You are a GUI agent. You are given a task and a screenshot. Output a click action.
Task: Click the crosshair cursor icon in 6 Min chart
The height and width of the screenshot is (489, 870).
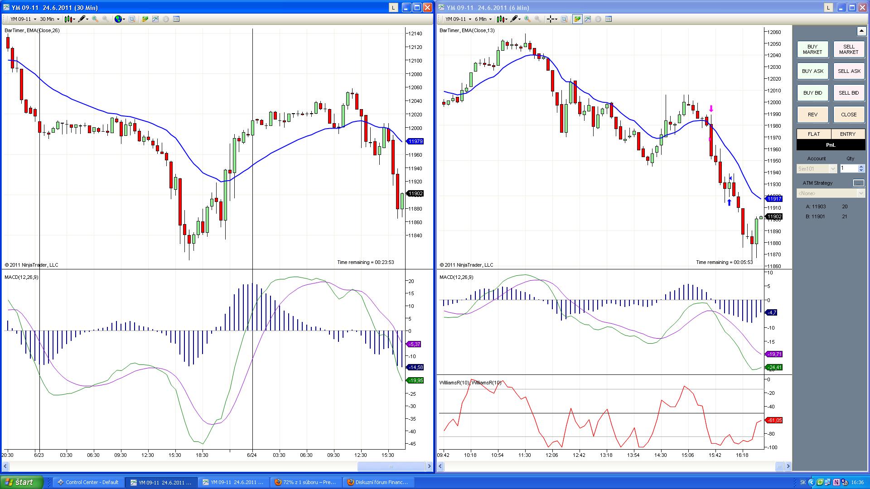click(551, 19)
